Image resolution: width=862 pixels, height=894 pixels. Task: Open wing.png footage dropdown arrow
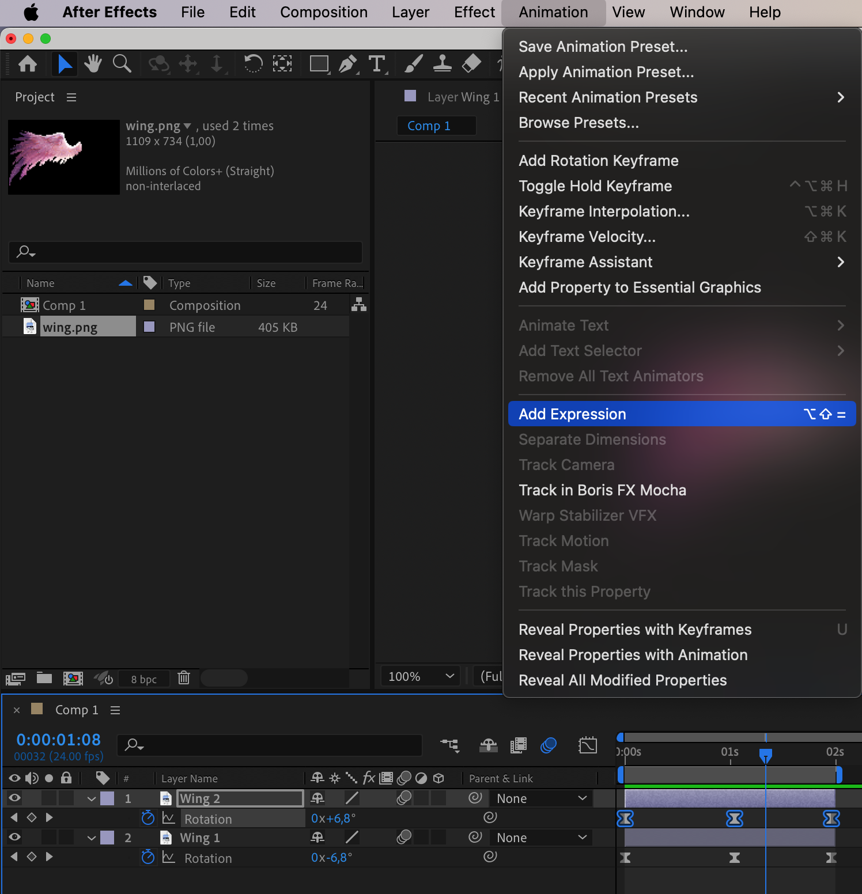[x=187, y=126]
